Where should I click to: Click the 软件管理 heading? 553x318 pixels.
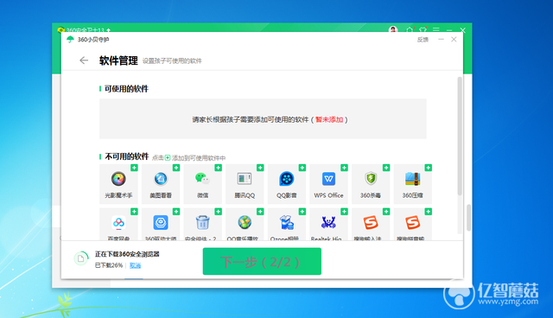pos(118,60)
